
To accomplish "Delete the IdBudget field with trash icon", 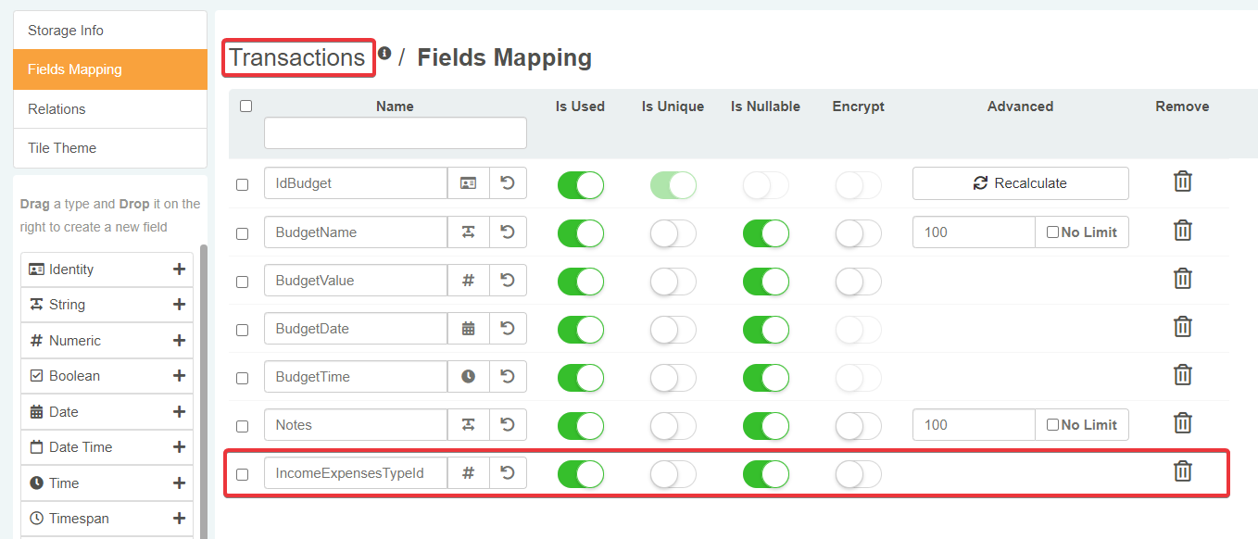I will click(1182, 182).
